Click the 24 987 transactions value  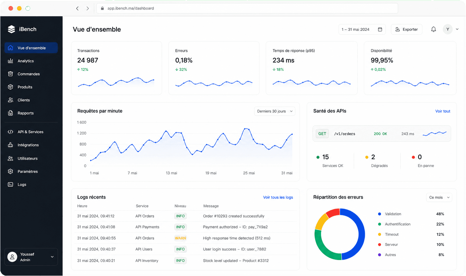88,60
